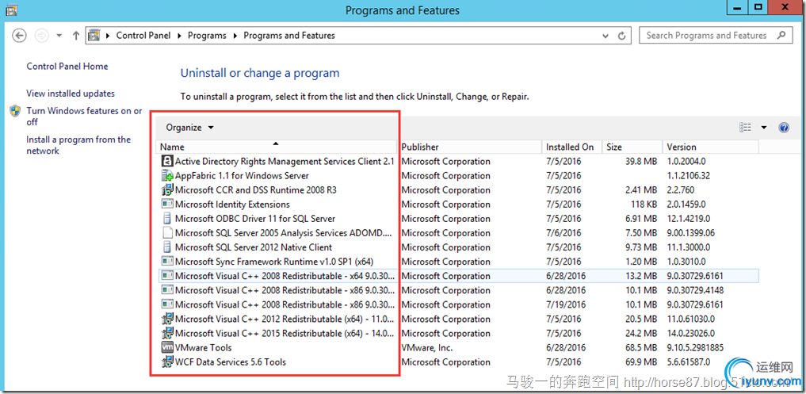Screen dimensions: 806x394
Task: Click Programs in the address breadcrumb
Action: pos(207,36)
